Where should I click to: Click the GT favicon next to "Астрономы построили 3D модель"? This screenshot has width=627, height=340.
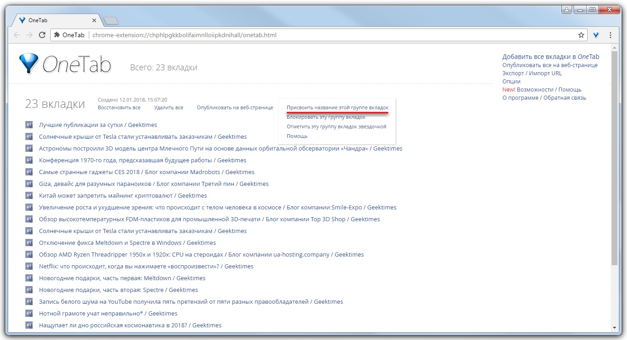click(29, 148)
